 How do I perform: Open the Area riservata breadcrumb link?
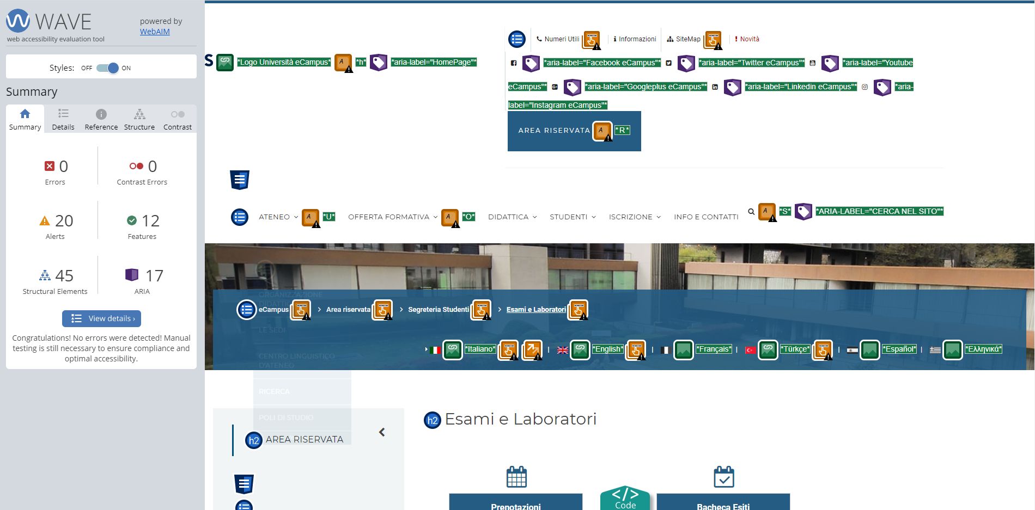(348, 310)
